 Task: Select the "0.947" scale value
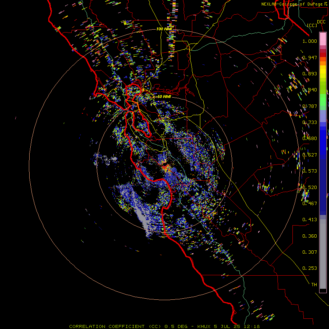tap(310, 57)
